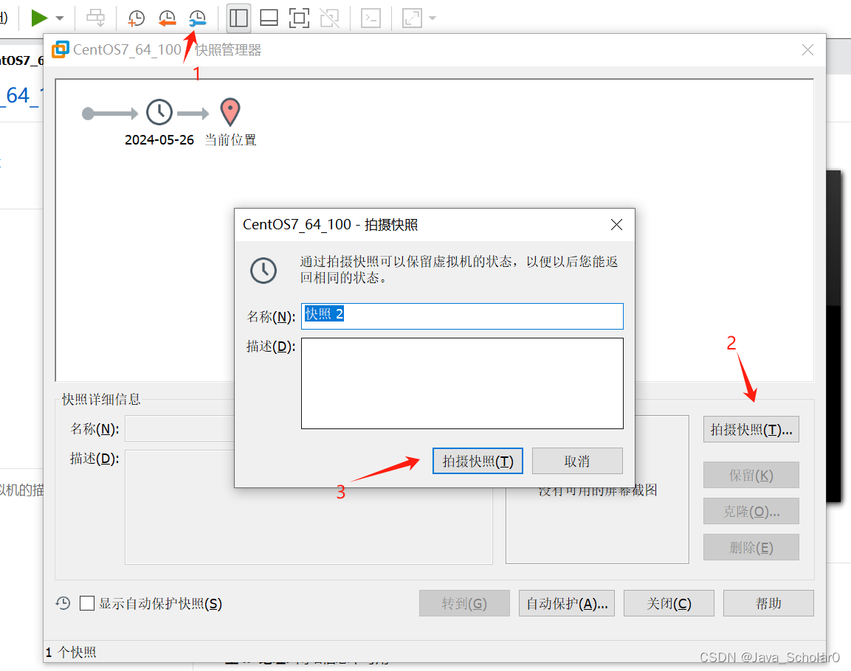The image size is (851, 671).
Task: Select the 2024-05-26 snapshot clock node
Action: click(159, 113)
